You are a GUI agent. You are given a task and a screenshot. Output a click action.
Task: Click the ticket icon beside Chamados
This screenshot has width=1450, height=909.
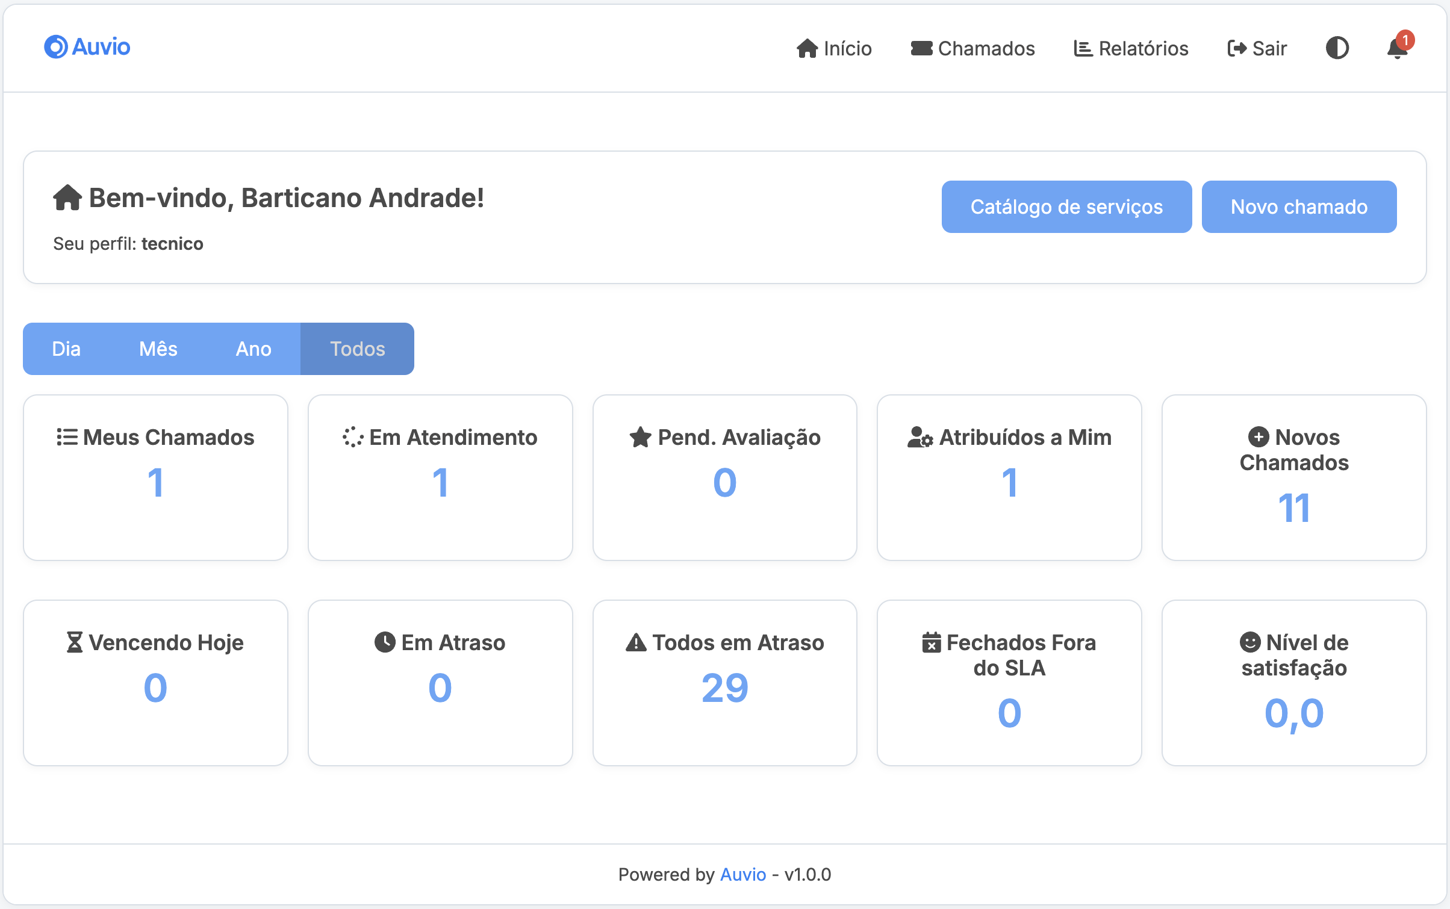click(x=921, y=48)
